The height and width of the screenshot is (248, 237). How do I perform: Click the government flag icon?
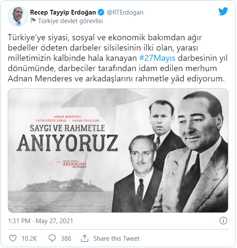click(33, 21)
